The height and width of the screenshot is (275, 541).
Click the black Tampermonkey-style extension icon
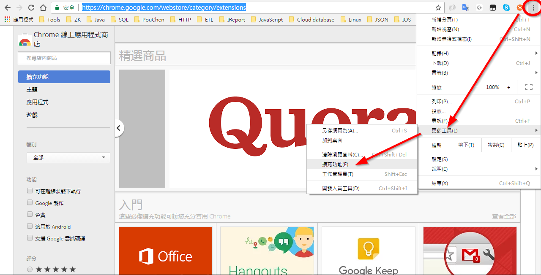point(493,8)
